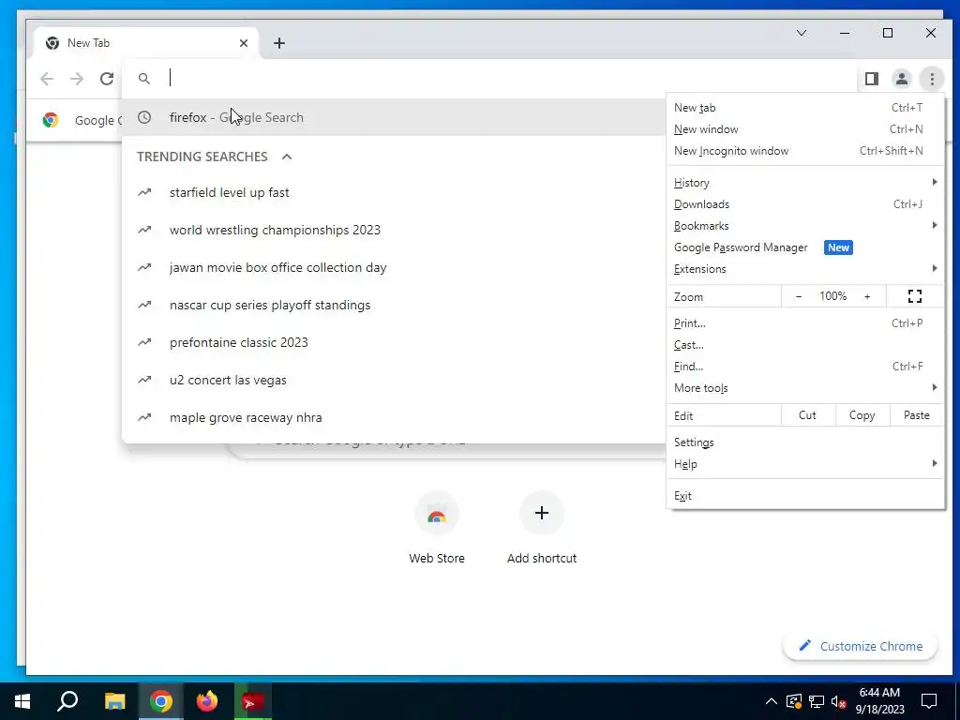Open a new tab with plus icon
Screen dimensions: 960x720
coord(279,43)
